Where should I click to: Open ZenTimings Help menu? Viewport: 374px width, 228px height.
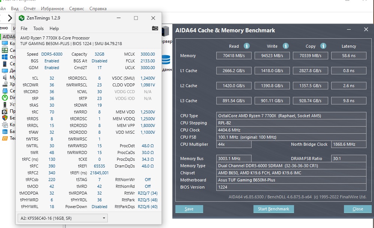tap(54, 29)
